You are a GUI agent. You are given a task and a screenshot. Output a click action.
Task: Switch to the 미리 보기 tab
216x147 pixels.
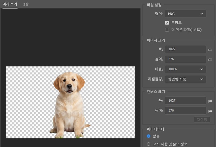tap(10, 4)
